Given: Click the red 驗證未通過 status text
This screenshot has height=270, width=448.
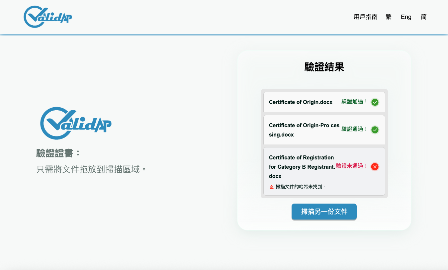Looking at the screenshot, I should 352,166.
